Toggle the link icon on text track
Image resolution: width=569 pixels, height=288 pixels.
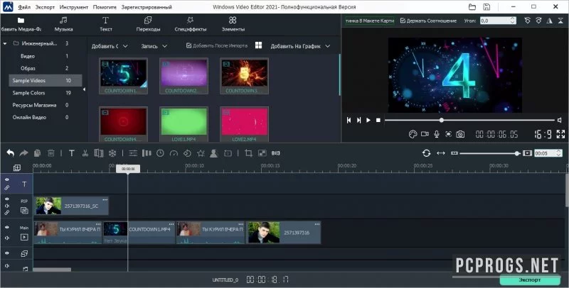tap(7, 187)
